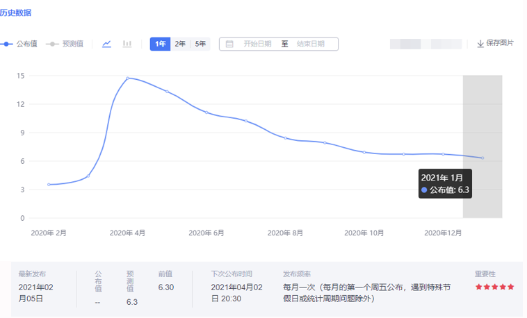Select the January 2021 last data point
527x318 pixels.
point(483,158)
